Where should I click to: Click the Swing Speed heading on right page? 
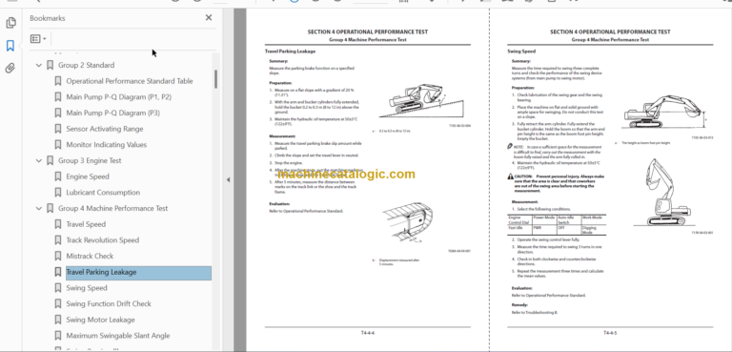pos(521,52)
